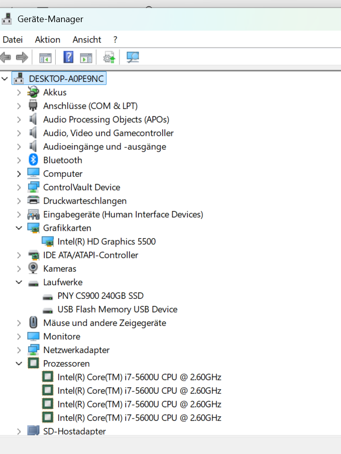The width and height of the screenshot is (341, 454).
Task: Click the Kameras webcam icon
Action: click(33, 268)
